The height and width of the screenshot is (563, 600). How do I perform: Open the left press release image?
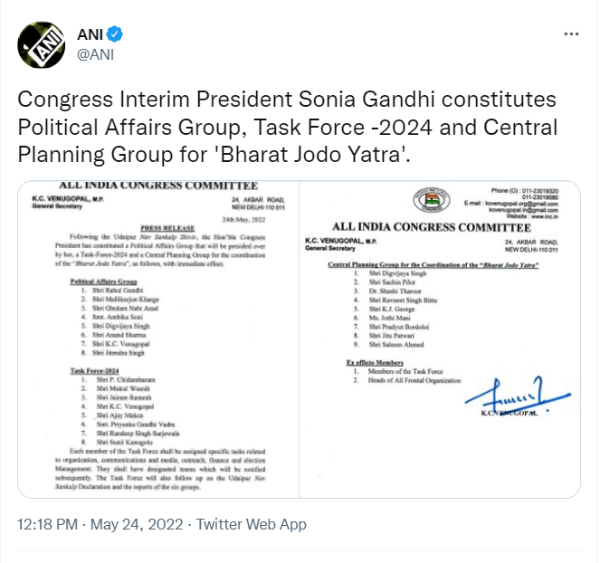(158, 339)
